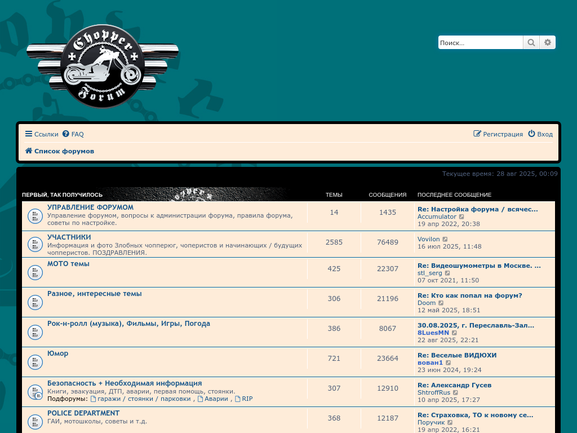This screenshot has height=433, width=577.
Task: Open subforum гаражи / стоянки / парковки
Action: click(x=144, y=399)
